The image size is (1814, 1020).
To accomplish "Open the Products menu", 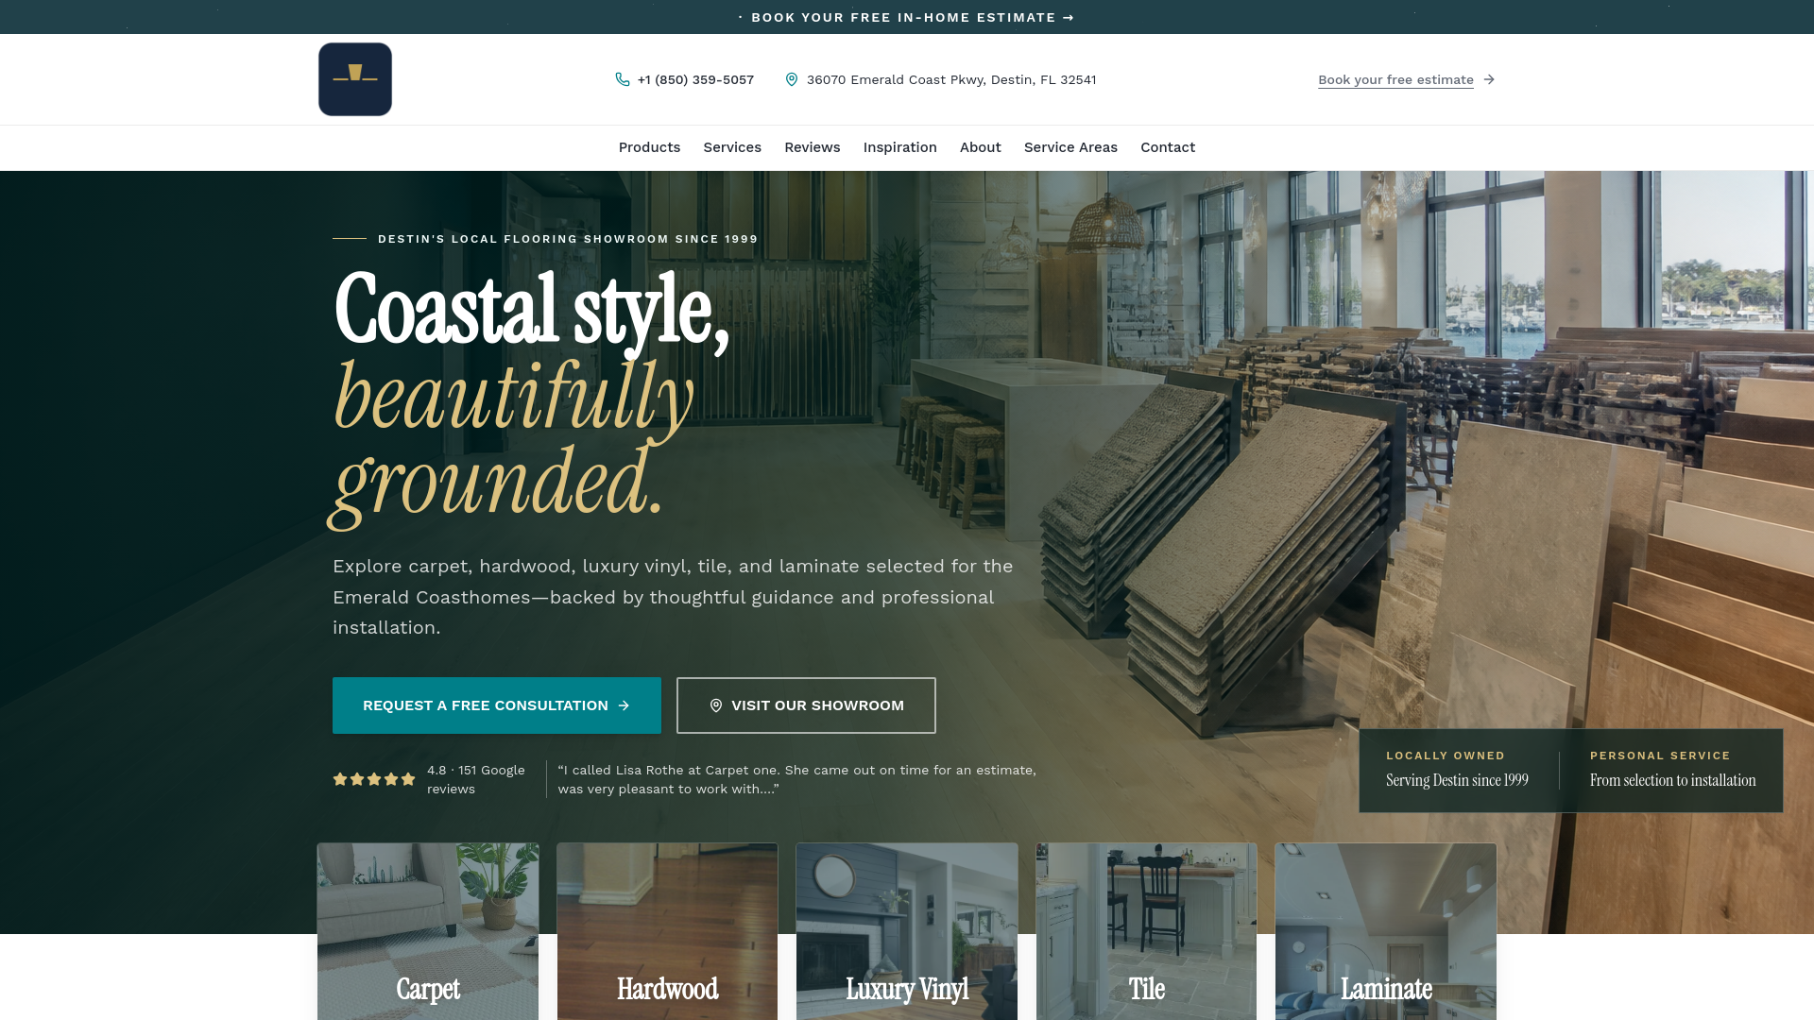I will pyautogui.click(x=649, y=147).
